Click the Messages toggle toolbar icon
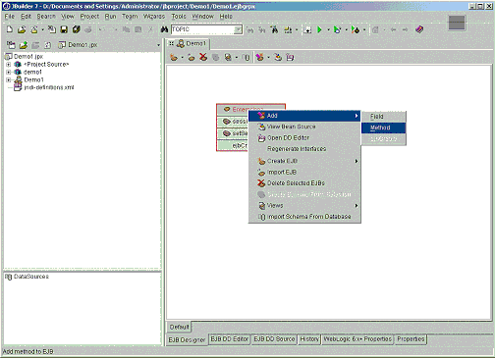Viewport: 495px width, 358px height. (x=307, y=29)
